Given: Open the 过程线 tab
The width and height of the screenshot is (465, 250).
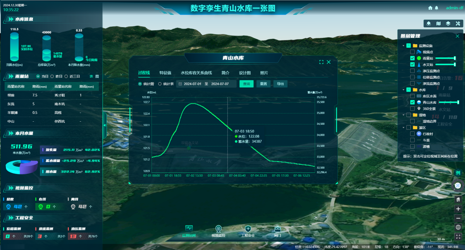Looking at the screenshot, I should (144, 73).
